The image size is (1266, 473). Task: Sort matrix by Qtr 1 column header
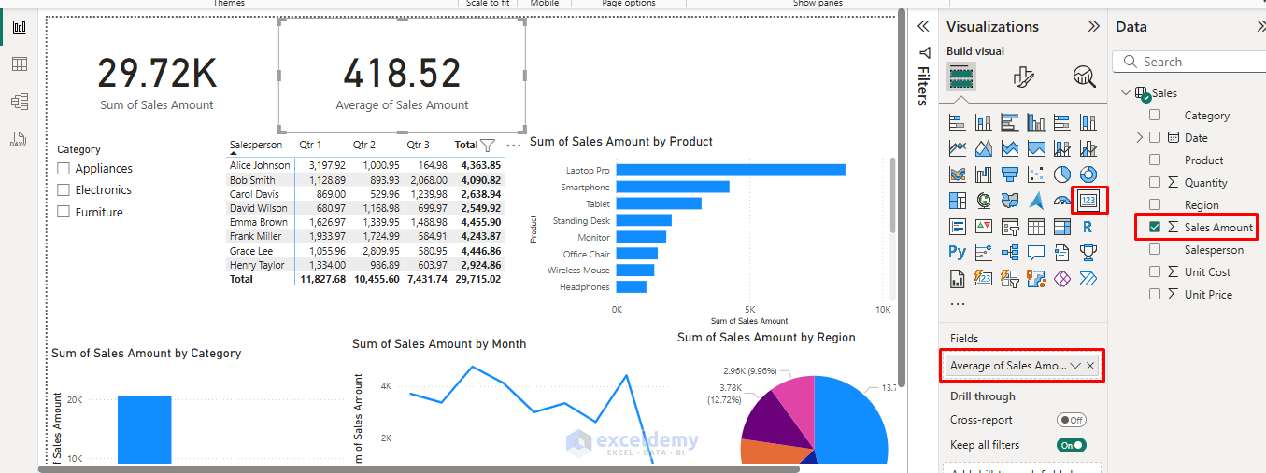310,145
